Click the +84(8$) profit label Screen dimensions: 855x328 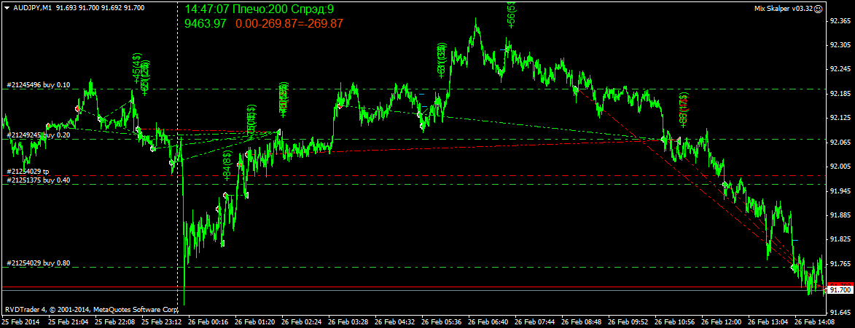(x=226, y=165)
